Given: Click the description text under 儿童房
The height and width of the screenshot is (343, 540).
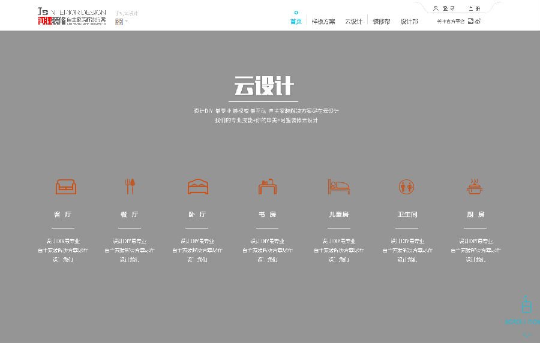Looking at the screenshot, I should (339, 250).
